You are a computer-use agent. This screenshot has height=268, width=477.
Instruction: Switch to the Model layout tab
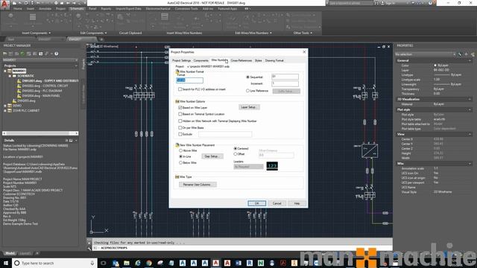pos(10,253)
